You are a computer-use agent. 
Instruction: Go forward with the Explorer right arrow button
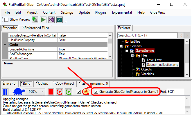186,35
